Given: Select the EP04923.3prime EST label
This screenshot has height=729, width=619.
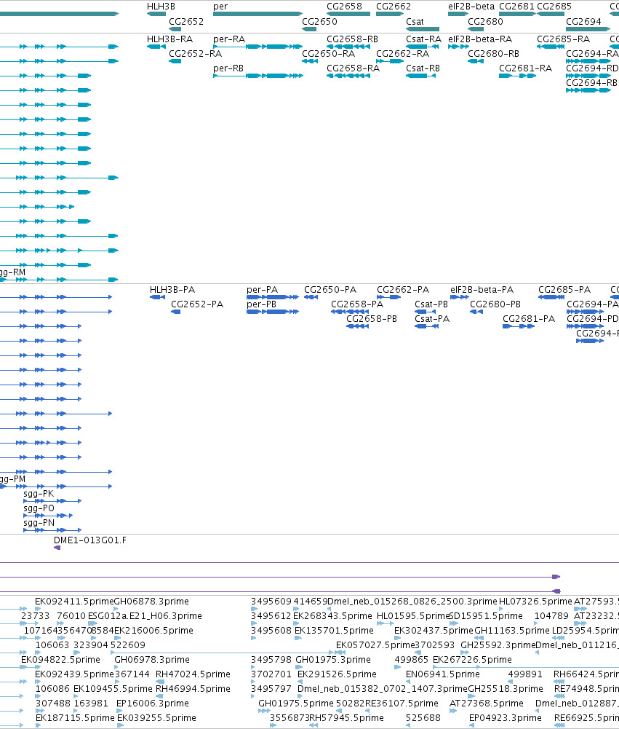Looking at the screenshot, I should 506,718.
